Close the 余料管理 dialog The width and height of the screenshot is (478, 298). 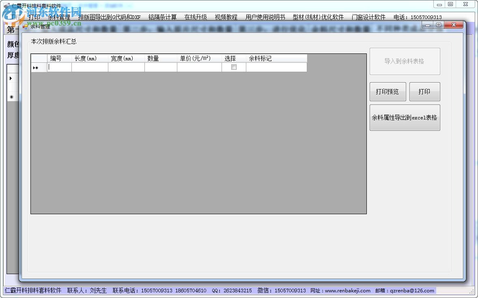click(x=453, y=25)
